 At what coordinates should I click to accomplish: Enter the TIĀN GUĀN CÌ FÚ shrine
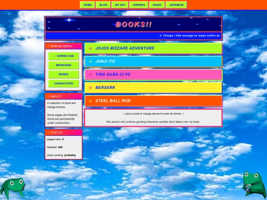[153, 75]
